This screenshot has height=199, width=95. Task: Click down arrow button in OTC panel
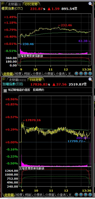click(x=81, y=74)
